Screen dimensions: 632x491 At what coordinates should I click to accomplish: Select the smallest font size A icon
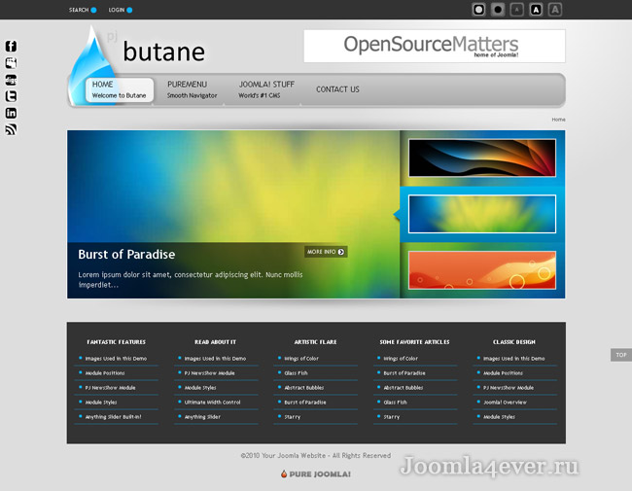(x=516, y=10)
